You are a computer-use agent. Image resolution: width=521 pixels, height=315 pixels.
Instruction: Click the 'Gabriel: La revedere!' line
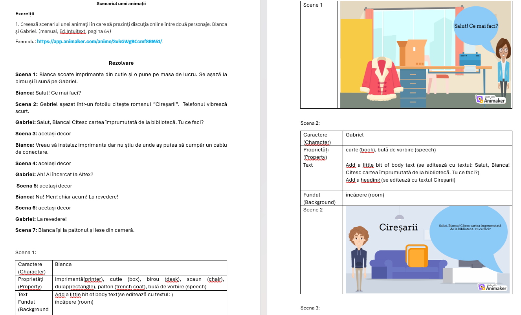click(41, 219)
